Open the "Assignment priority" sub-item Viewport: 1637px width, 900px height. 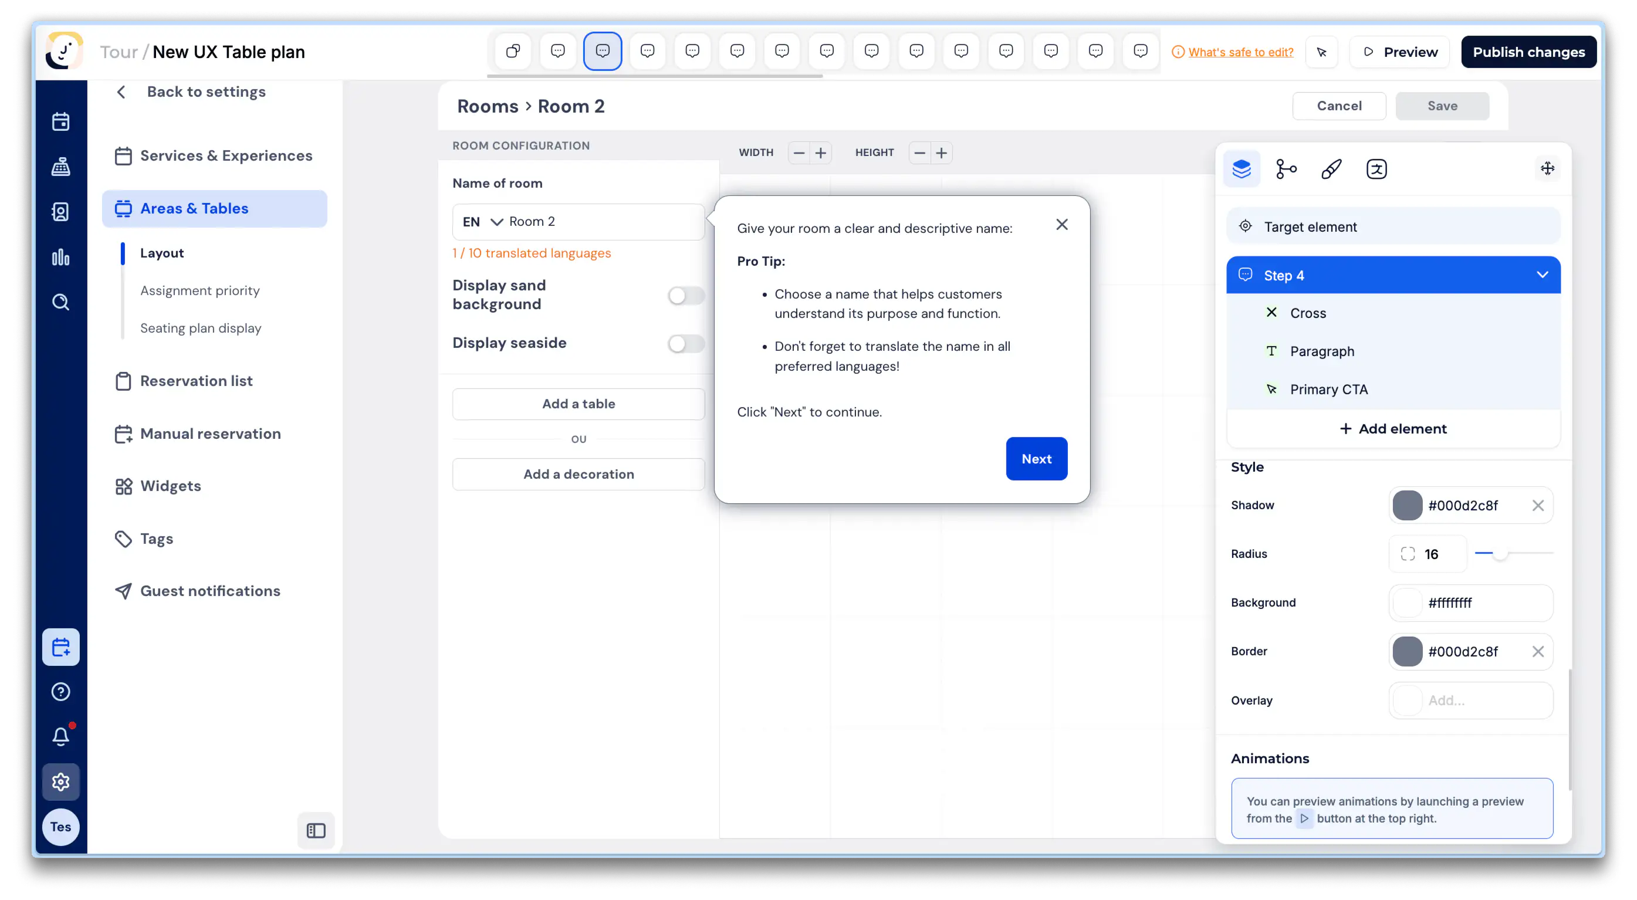click(x=199, y=290)
